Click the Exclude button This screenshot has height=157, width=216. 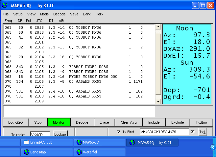178,122
